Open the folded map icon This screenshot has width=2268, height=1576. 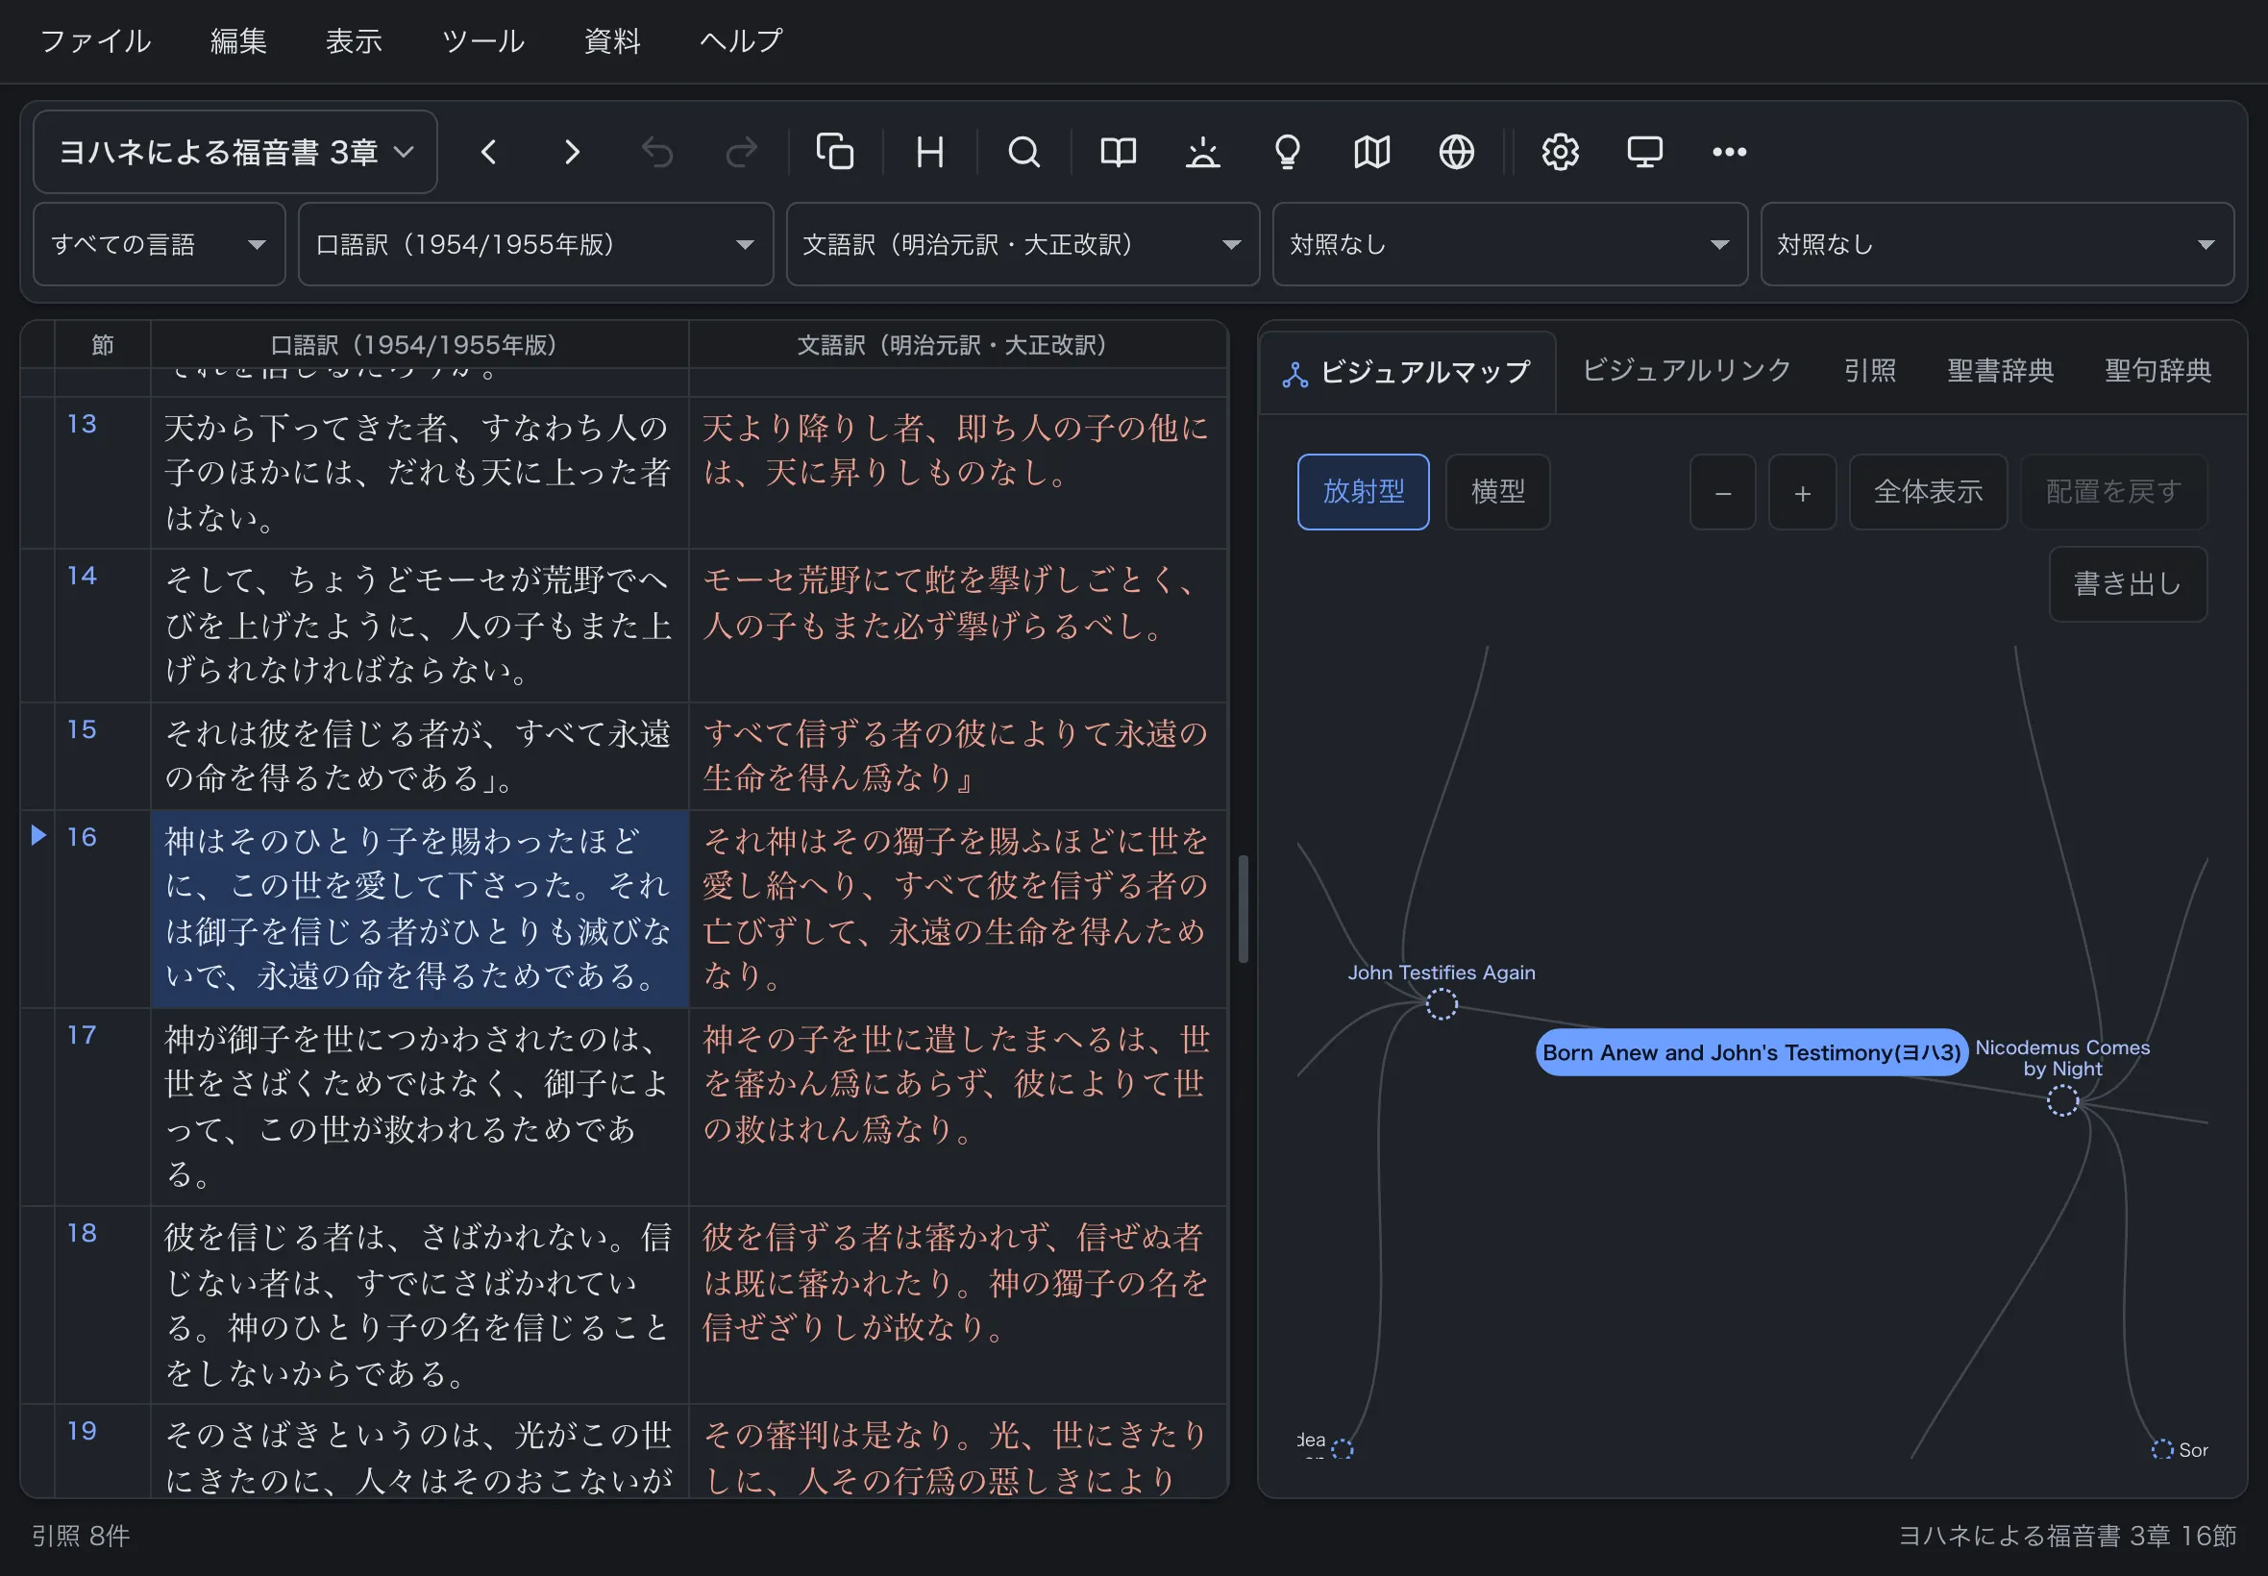[x=1371, y=152]
